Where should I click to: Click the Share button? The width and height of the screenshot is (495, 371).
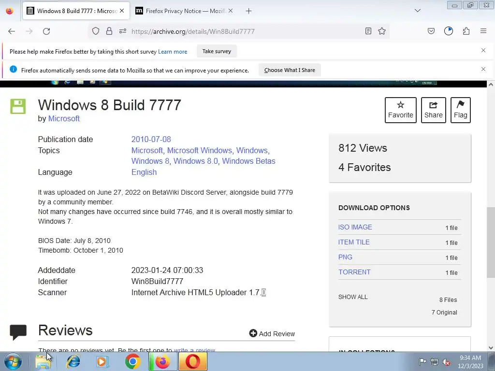(434, 110)
